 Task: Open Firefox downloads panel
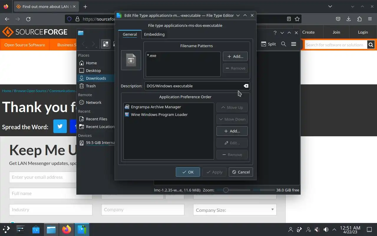click(349, 19)
